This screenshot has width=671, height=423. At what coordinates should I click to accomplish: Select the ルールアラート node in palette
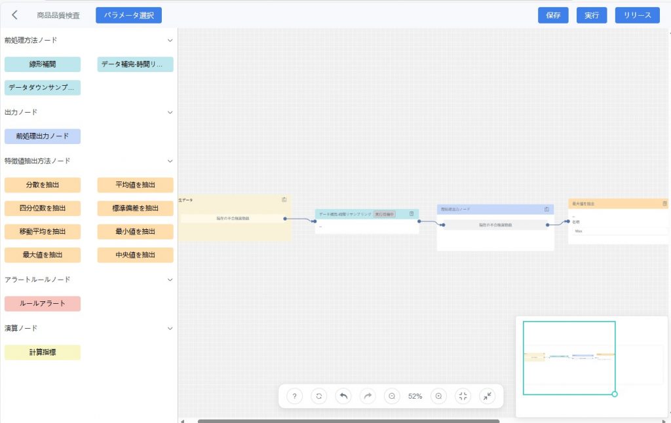[43, 304]
